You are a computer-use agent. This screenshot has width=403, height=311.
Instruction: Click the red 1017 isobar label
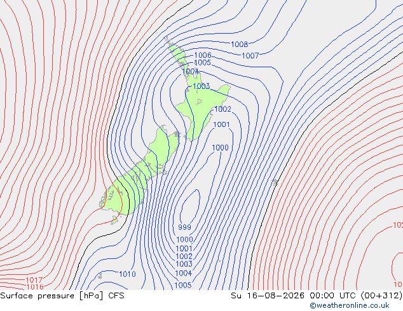(x=34, y=280)
